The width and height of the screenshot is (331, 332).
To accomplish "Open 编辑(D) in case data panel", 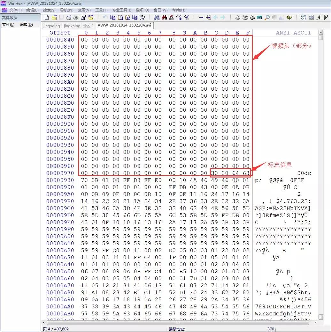I will click(26, 25).
